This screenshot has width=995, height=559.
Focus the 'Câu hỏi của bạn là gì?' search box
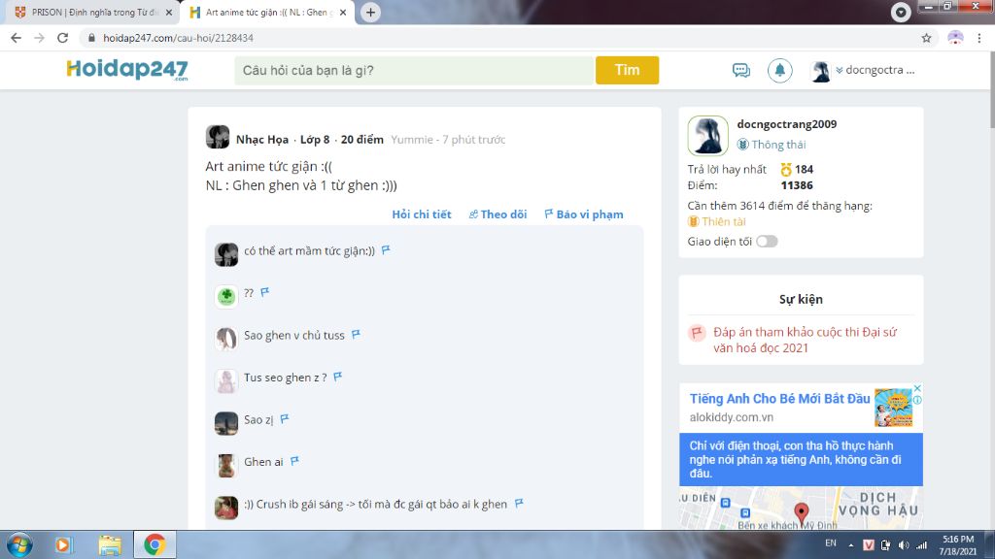(x=414, y=70)
